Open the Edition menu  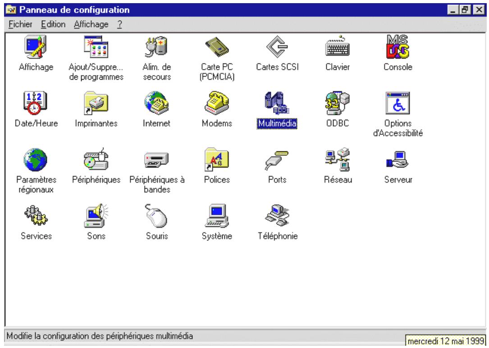pyautogui.click(x=53, y=24)
